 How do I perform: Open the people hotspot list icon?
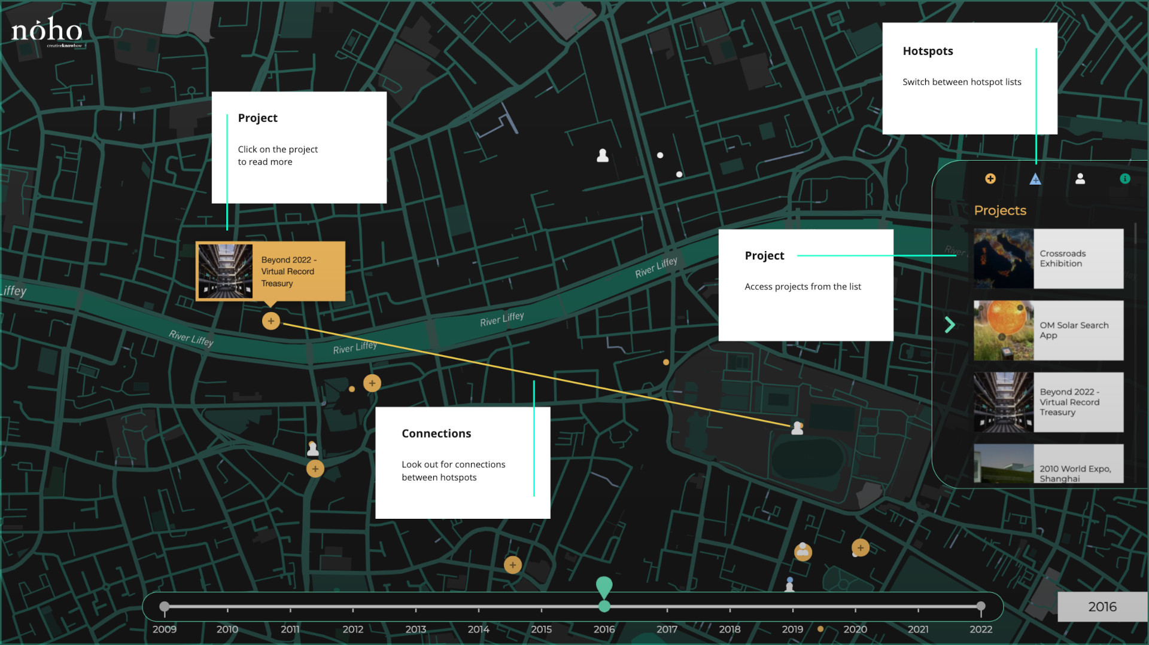(1080, 179)
